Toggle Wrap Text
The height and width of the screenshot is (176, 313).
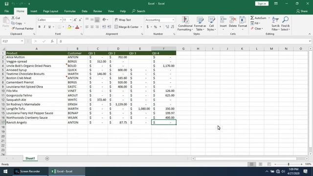(x=123, y=20)
